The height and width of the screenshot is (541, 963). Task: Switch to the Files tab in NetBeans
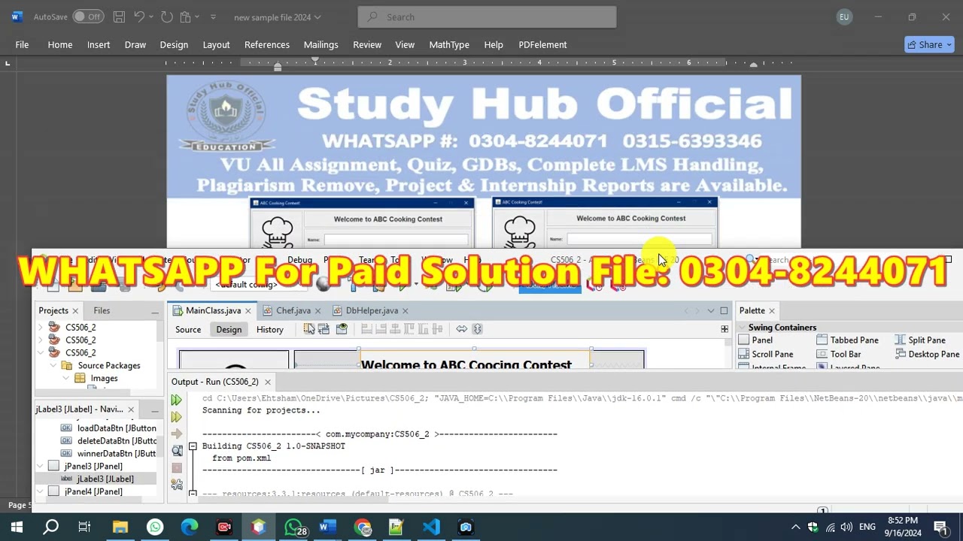[102, 310]
